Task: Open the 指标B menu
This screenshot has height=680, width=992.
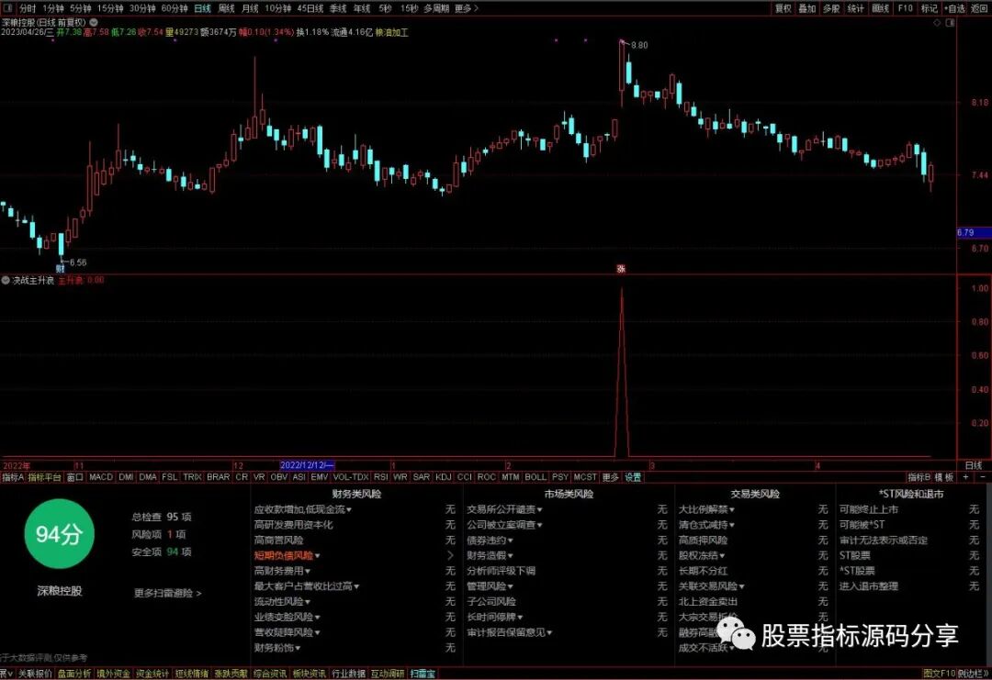Action: point(919,477)
